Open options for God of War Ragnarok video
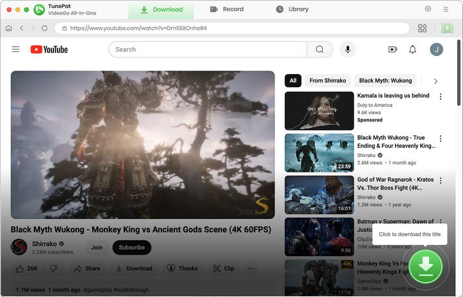Viewport: 463px width, 297px height. (441, 180)
